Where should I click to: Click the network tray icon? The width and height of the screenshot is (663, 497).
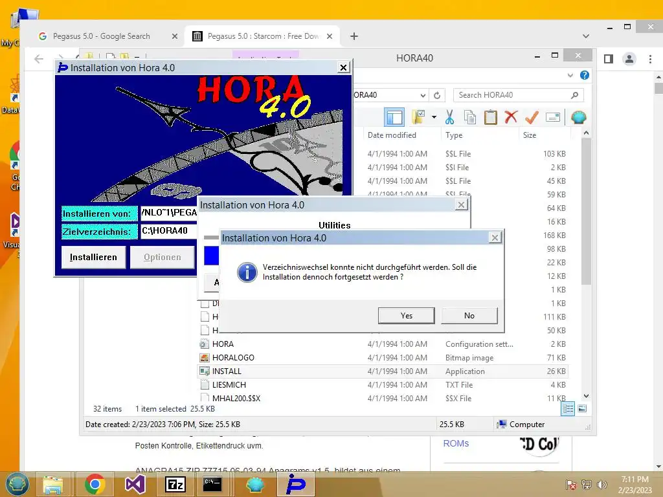(x=587, y=485)
